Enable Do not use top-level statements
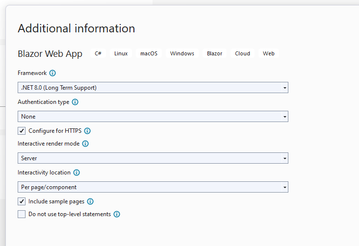359x246 pixels. (x=22, y=214)
